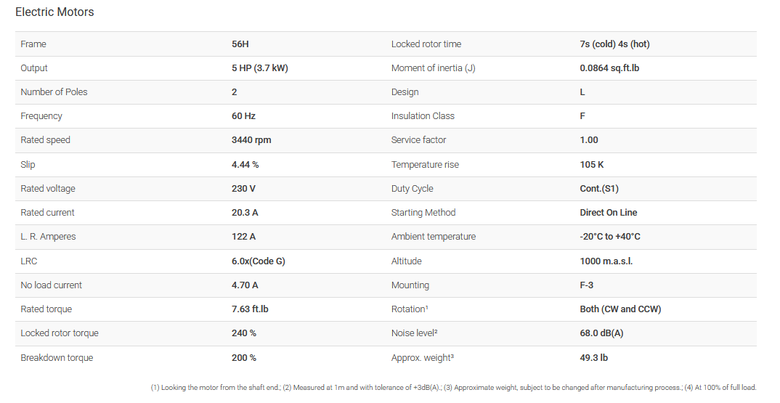Select the 60 Hz frequency value
780x403 pixels.
[x=243, y=116]
